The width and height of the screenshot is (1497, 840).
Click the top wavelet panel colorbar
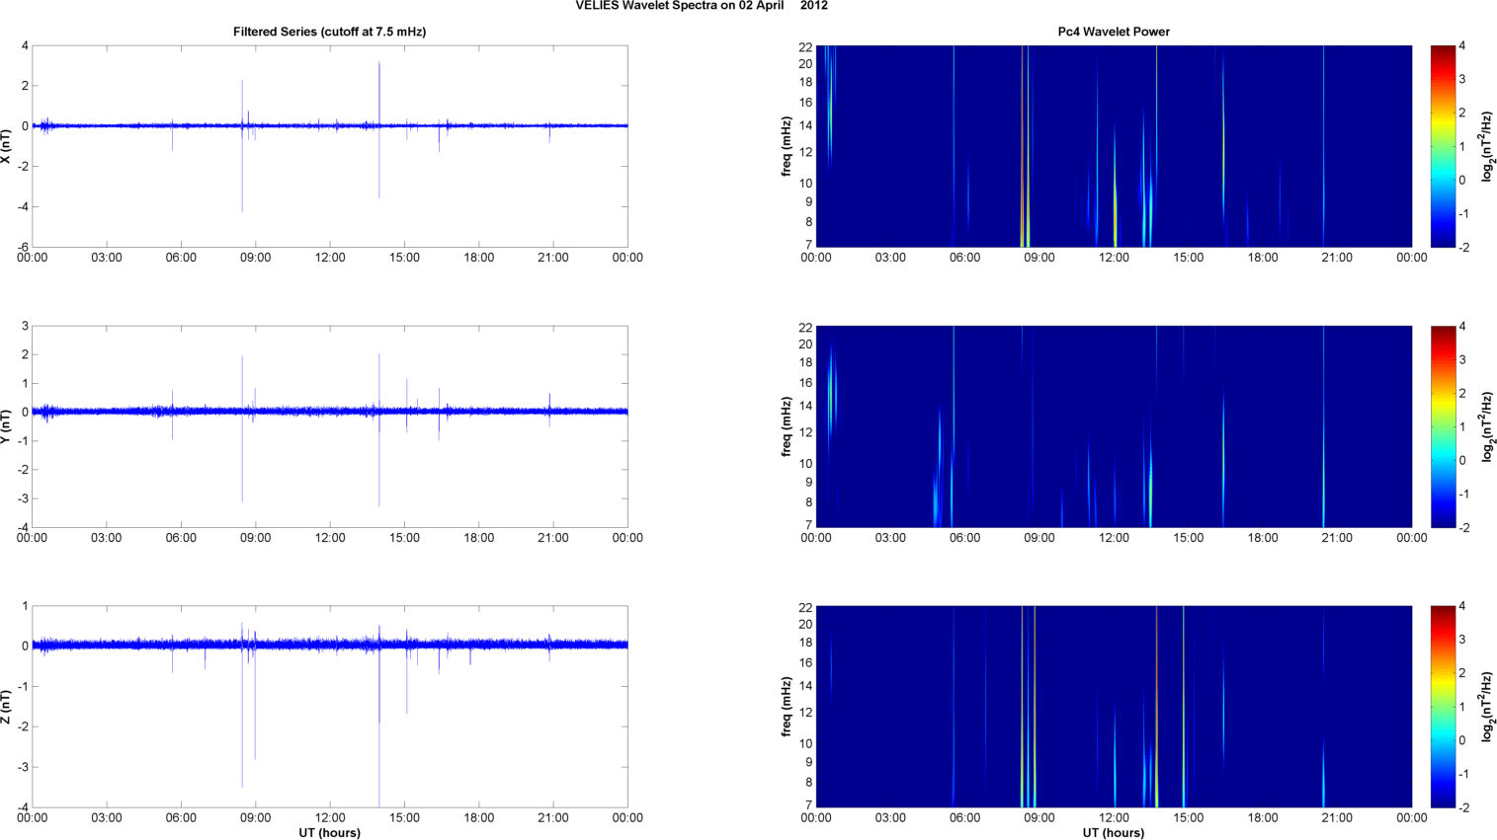(x=1443, y=146)
